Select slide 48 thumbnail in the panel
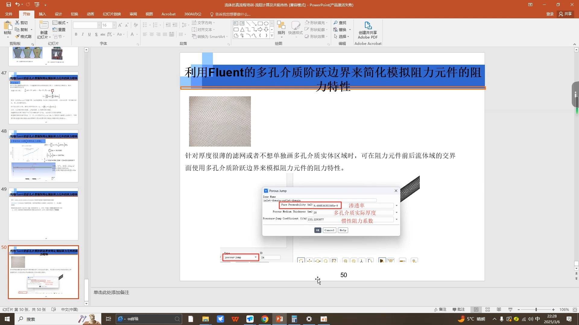This screenshot has height=325, width=579. pyautogui.click(x=43, y=156)
